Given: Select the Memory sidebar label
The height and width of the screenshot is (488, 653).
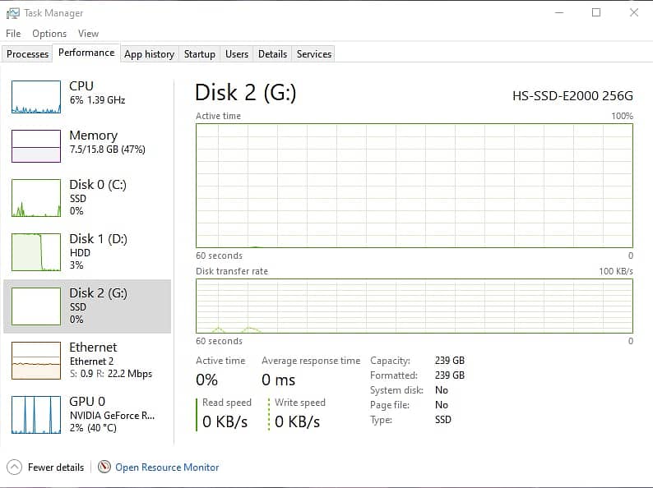Looking at the screenshot, I should (94, 136).
